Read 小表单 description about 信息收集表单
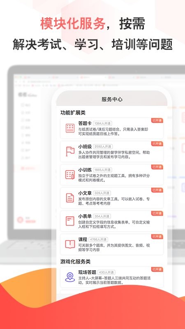The height and width of the screenshot is (329, 185). tap(114, 224)
